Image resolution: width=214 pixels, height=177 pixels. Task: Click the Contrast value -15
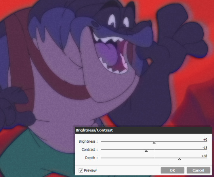pos(205,148)
